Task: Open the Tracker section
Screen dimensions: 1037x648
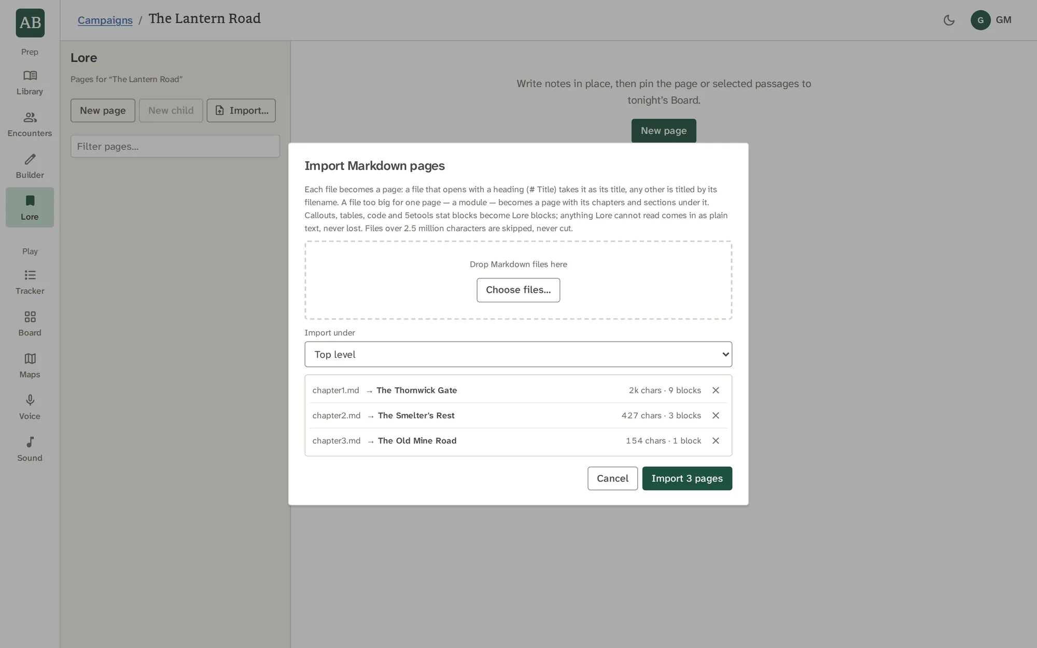Action: tap(30, 283)
